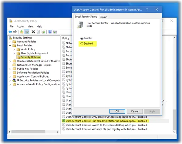This screenshot has width=182, height=144.
Task: Expand Advanced Audit Policy Configuration node
Action: (x=10, y=85)
